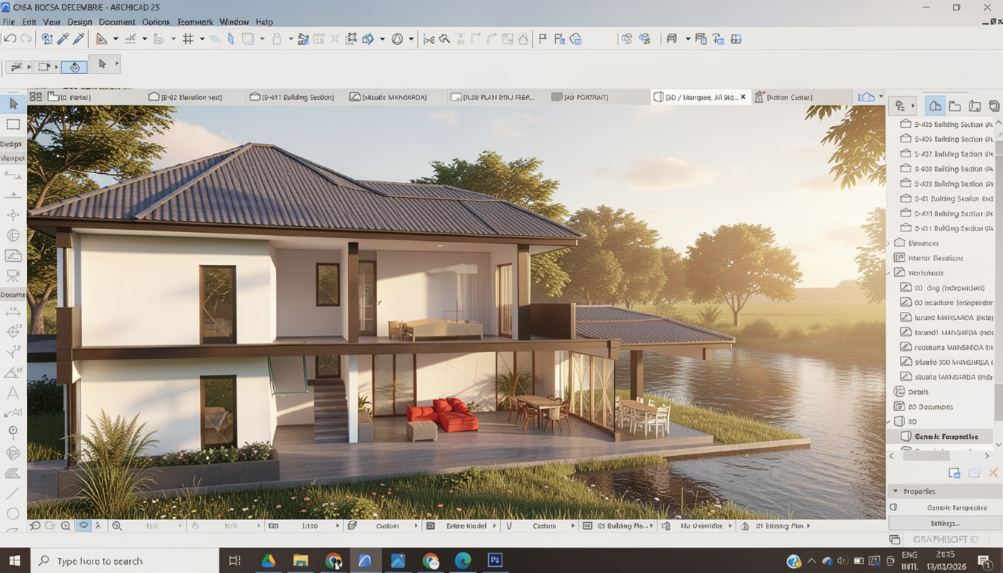This screenshot has height=573, width=1003.
Task: Click the red delete icon in Navigator
Action: [x=993, y=473]
